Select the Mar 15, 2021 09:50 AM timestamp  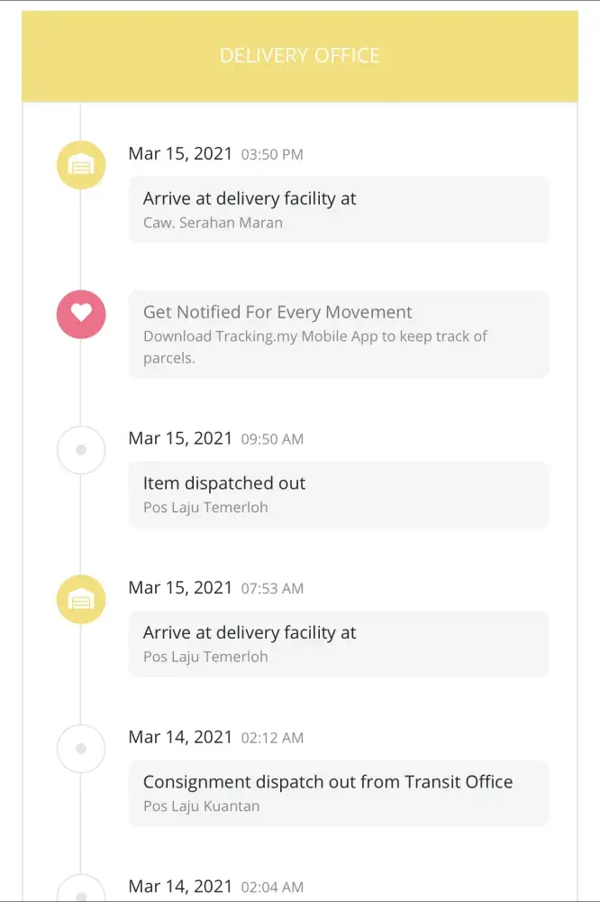(215, 438)
